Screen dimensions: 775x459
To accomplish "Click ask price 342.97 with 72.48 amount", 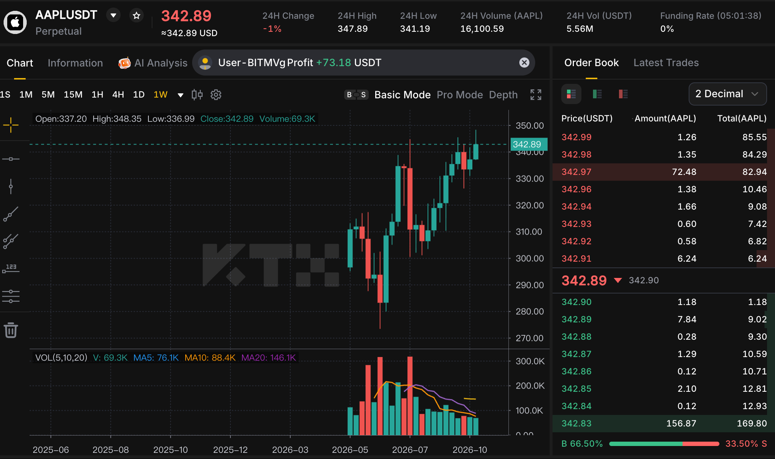I will click(663, 172).
